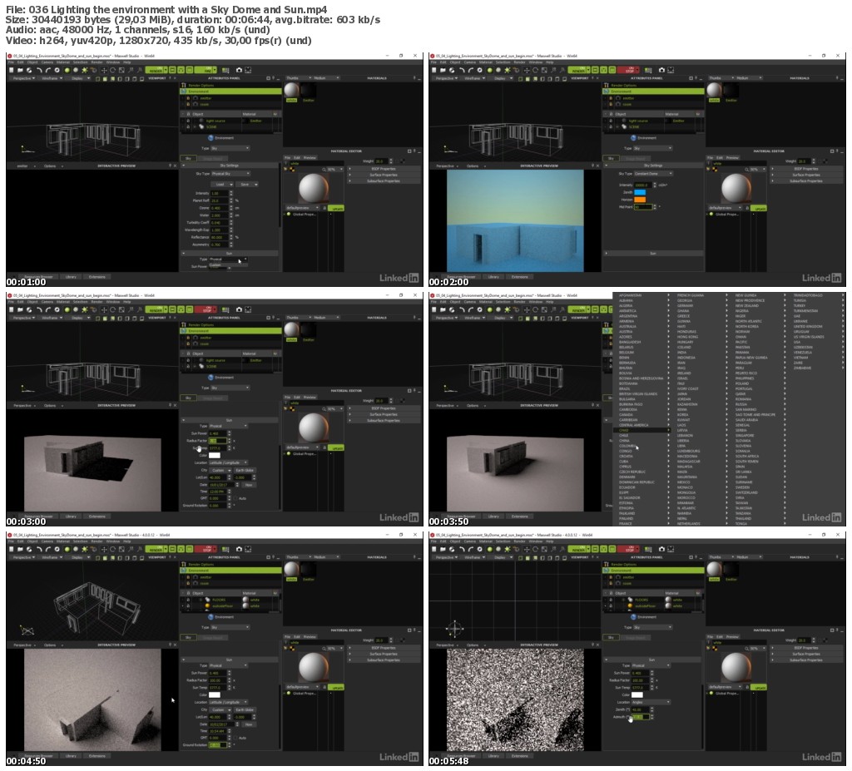Click the Earth Globe button in the 00:03:00 frame
Screen dimensions: 852x771
245,470
